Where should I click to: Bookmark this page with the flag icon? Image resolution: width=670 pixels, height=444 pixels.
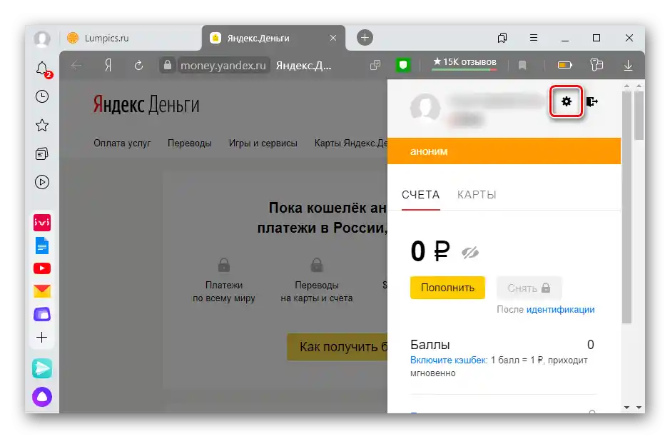pyautogui.click(x=522, y=66)
